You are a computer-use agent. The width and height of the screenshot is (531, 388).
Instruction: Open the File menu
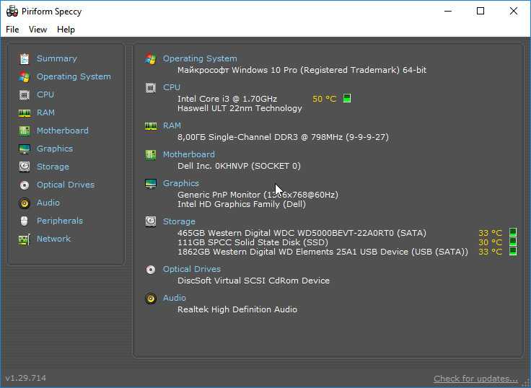pyautogui.click(x=12, y=30)
